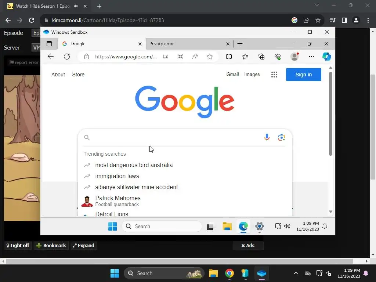Open the Edge Favorites list
The height and width of the screenshot is (282, 376).
(245, 57)
